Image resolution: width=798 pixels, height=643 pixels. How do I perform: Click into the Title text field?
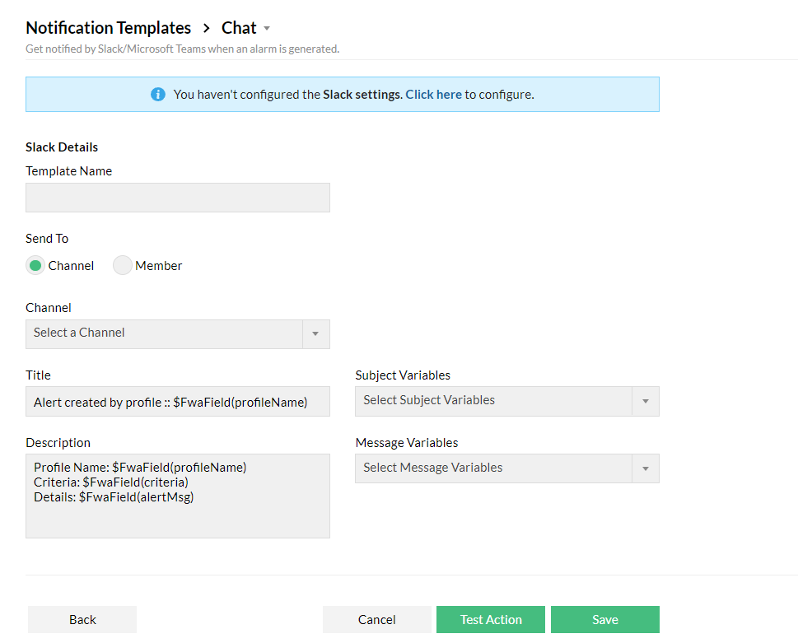[x=178, y=402]
